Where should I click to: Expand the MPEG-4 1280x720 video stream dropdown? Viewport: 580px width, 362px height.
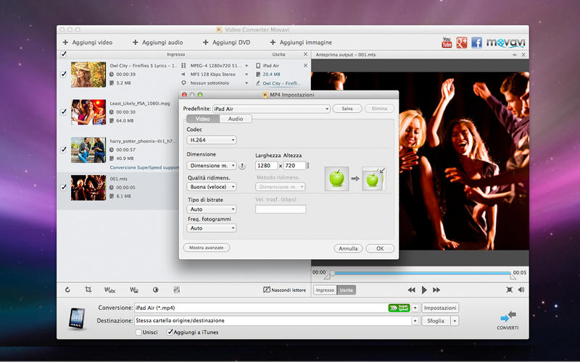(246, 66)
